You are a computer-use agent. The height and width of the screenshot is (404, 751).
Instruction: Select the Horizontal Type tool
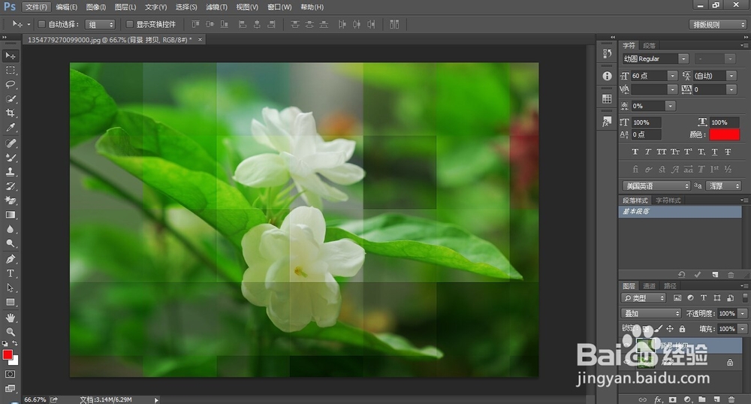pos(10,273)
